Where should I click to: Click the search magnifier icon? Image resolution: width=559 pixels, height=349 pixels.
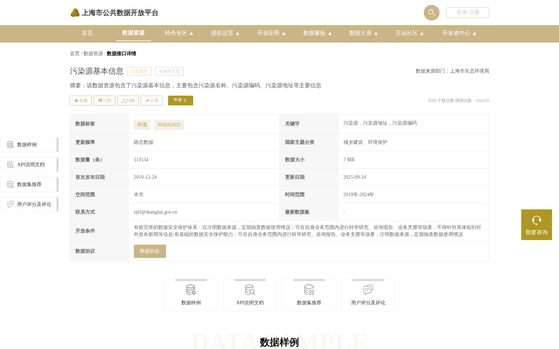tap(431, 13)
